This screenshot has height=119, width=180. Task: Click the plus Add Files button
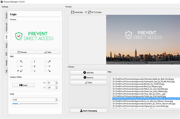(88, 72)
